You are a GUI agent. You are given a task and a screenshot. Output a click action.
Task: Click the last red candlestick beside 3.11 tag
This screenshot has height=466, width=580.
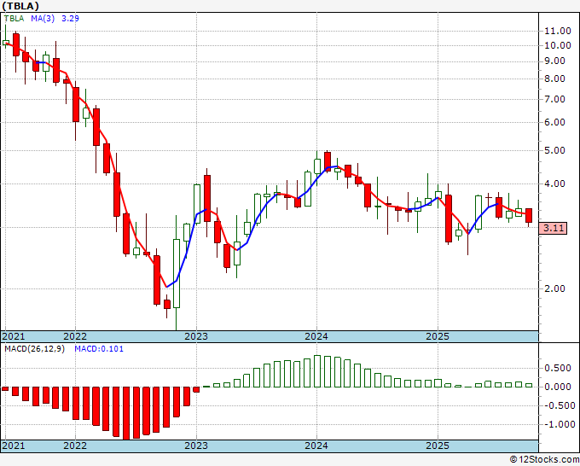(529, 216)
